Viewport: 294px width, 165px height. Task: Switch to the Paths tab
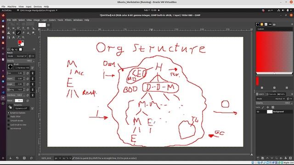coord(281,94)
